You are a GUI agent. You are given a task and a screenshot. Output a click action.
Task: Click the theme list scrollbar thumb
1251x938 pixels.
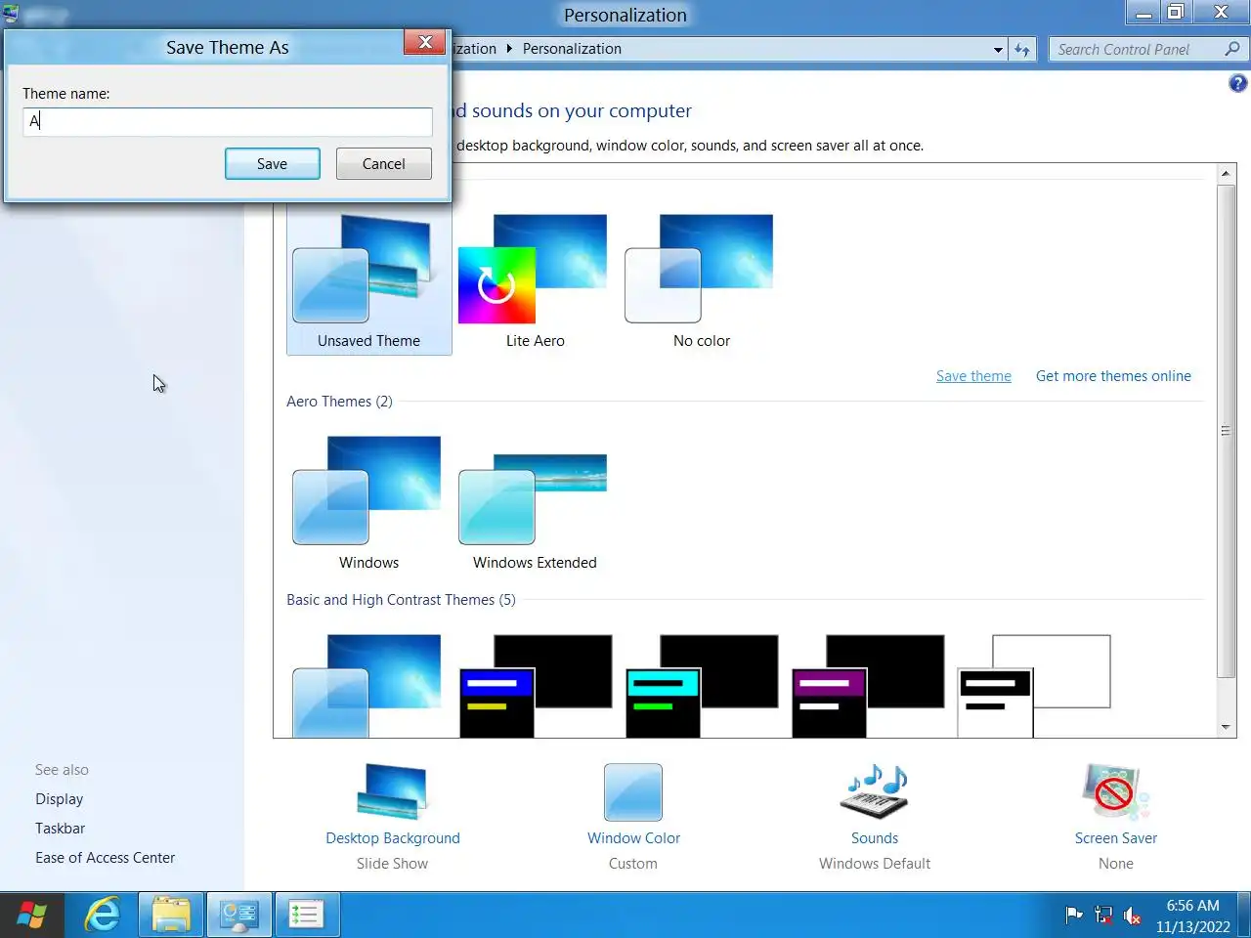tap(1226, 430)
